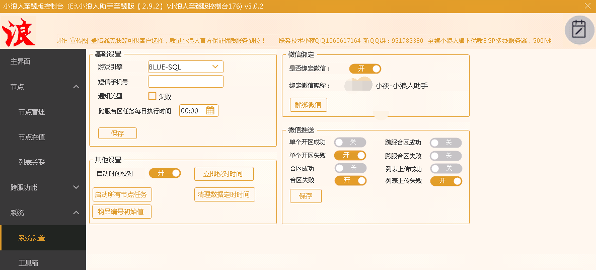Click the 启动所有节点任务 button

[122, 194]
